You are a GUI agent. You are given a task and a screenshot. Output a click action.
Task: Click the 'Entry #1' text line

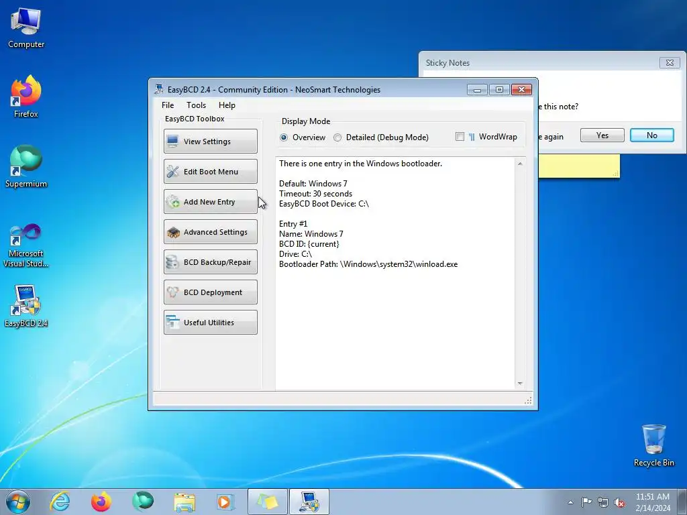[293, 224]
